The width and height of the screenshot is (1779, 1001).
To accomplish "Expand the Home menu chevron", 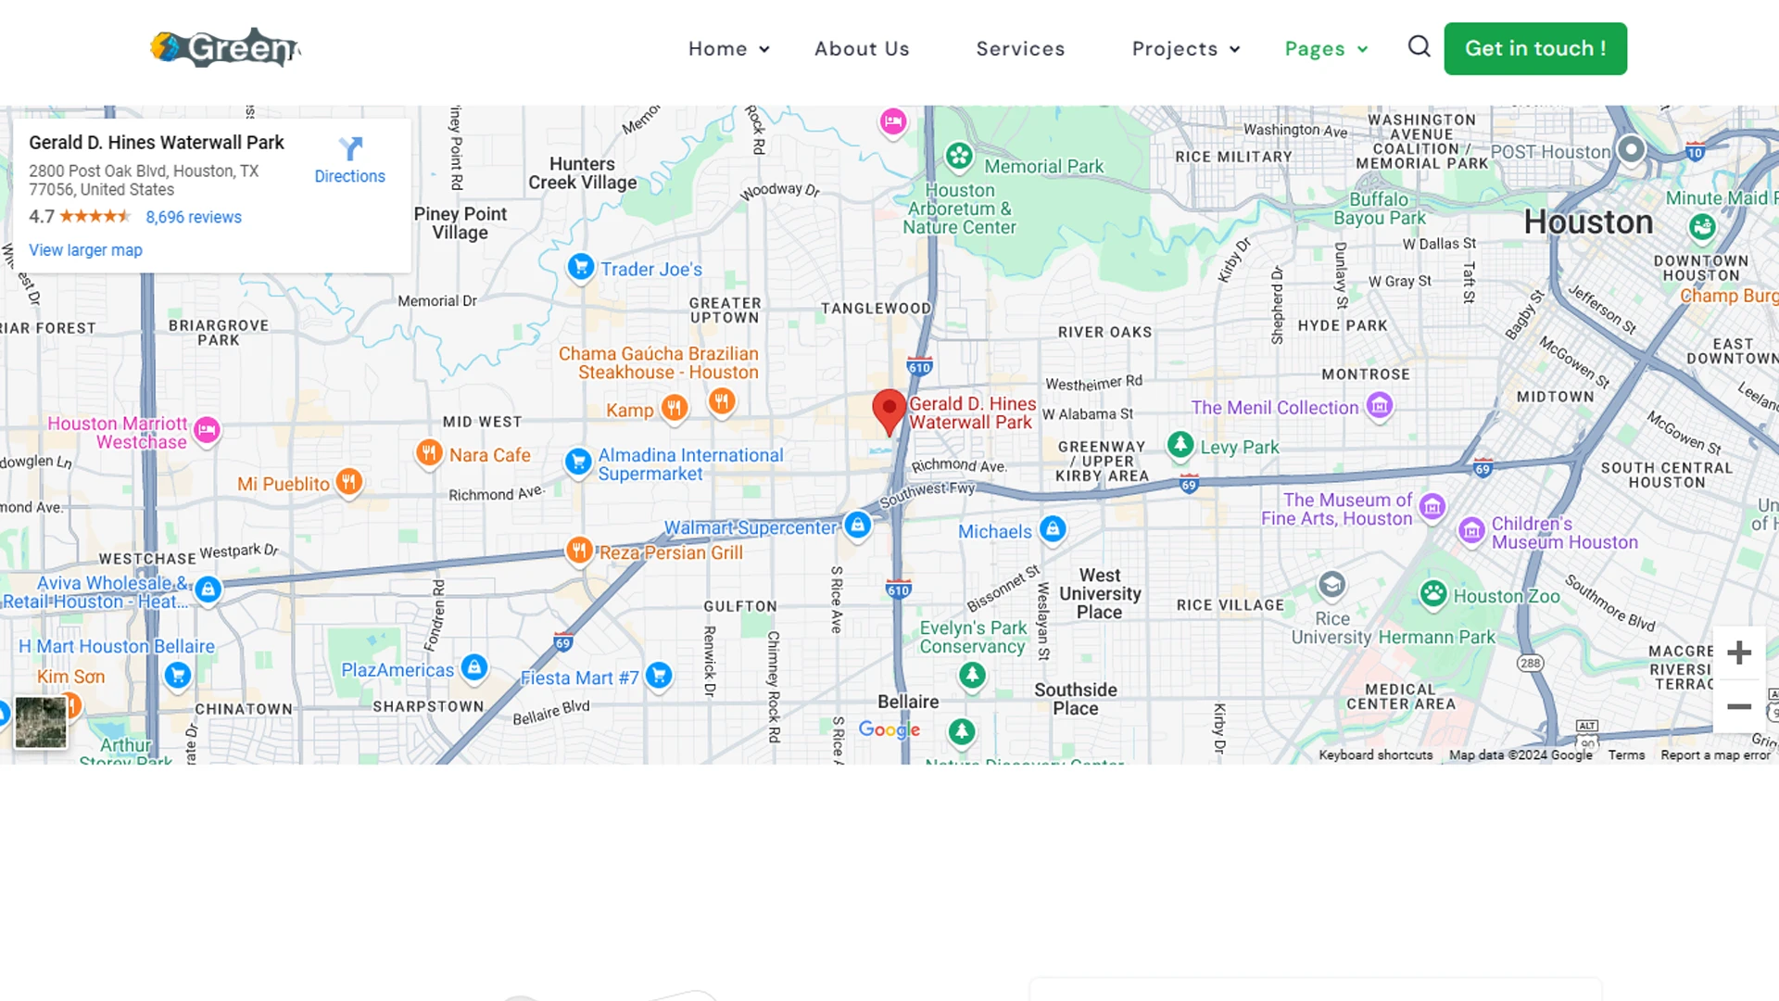I will [764, 49].
